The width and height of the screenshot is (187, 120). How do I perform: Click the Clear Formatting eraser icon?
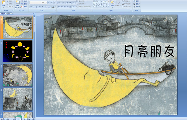tap(55, 2)
